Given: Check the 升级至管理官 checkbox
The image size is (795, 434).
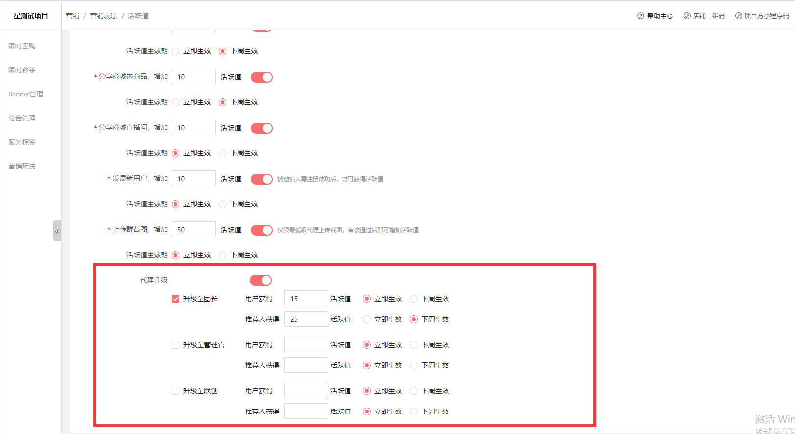Looking at the screenshot, I should click(175, 345).
